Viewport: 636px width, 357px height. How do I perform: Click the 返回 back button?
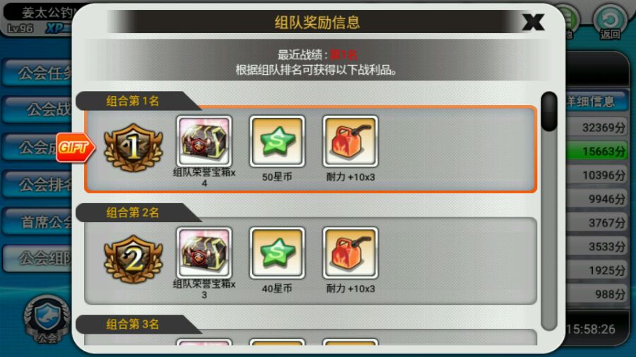click(610, 23)
